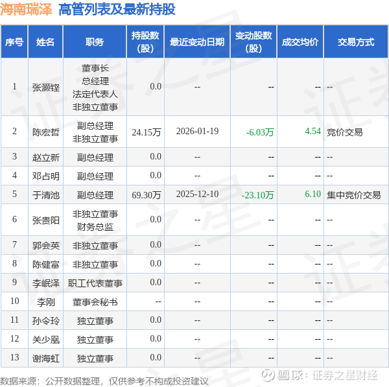Select the 序号 column header
The height and width of the screenshot is (387, 389).
[14, 42]
